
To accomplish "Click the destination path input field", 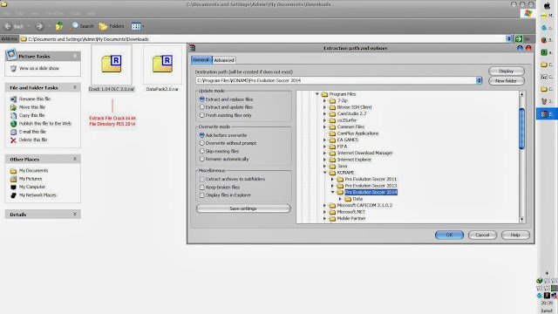I will pos(336,80).
